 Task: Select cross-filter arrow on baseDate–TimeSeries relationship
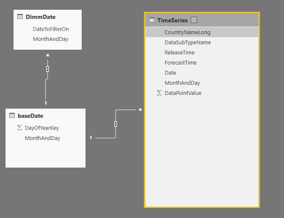pyautogui.click(x=116, y=124)
